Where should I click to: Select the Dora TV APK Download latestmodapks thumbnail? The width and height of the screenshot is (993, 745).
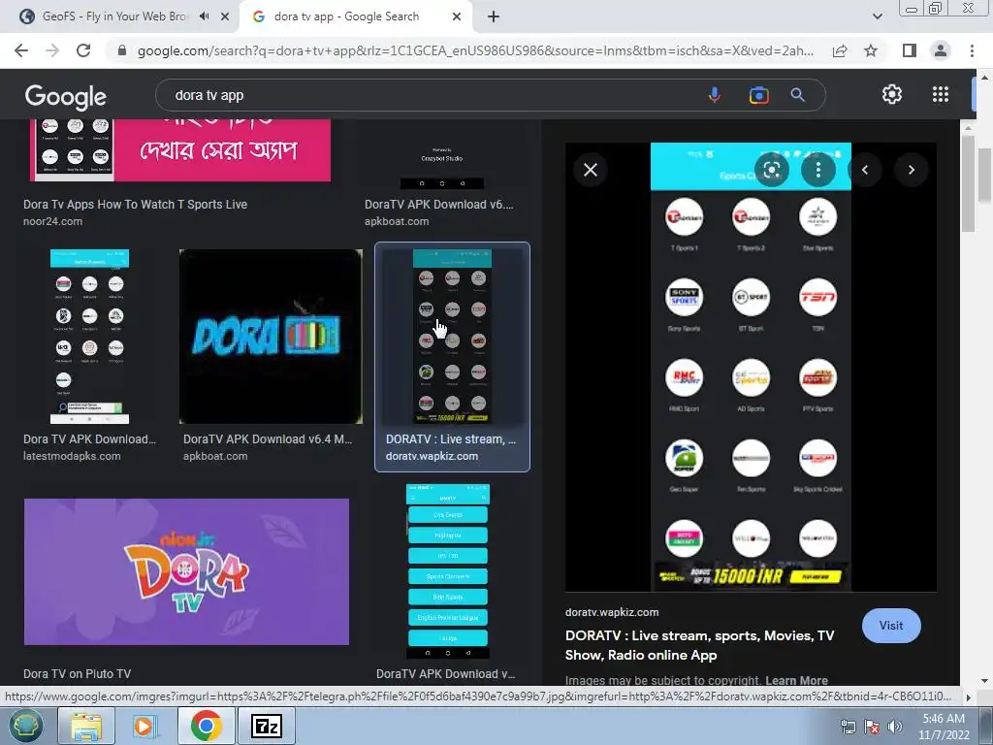click(x=89, y=337)
